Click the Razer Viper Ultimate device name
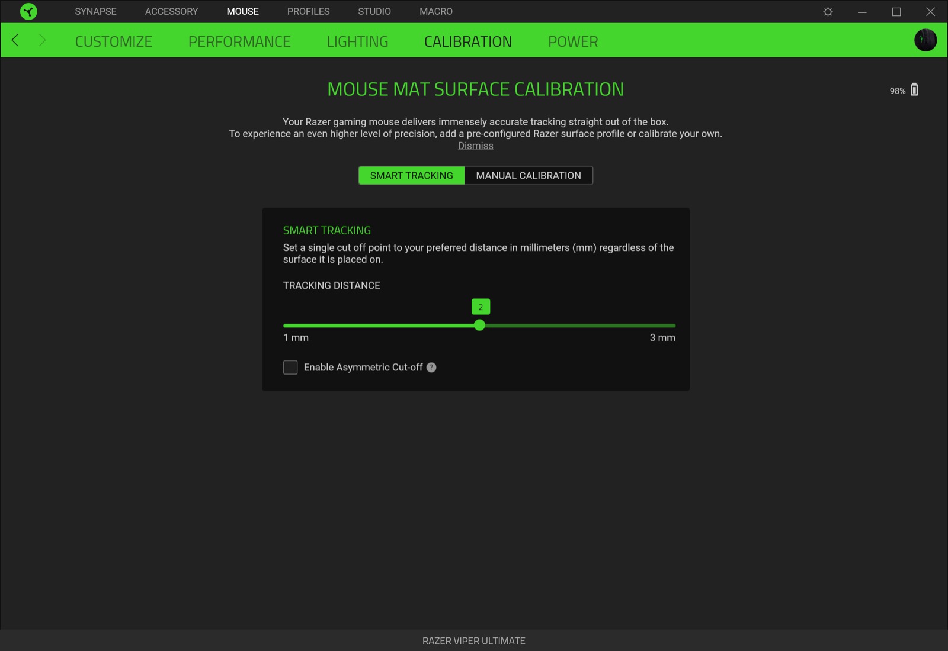 [474, 641]
